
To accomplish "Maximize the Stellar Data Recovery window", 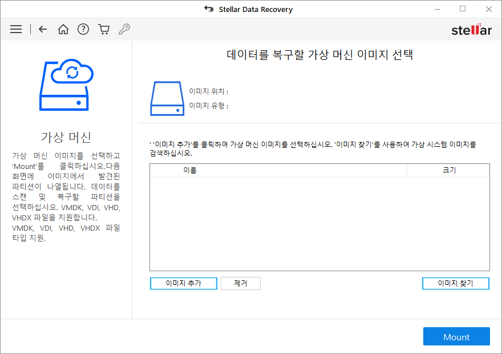I will click(463, 9).
